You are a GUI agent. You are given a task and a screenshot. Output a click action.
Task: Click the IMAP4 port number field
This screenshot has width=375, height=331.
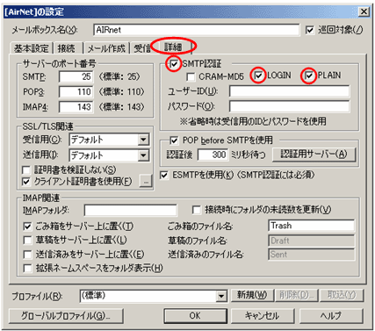point(76,107)
